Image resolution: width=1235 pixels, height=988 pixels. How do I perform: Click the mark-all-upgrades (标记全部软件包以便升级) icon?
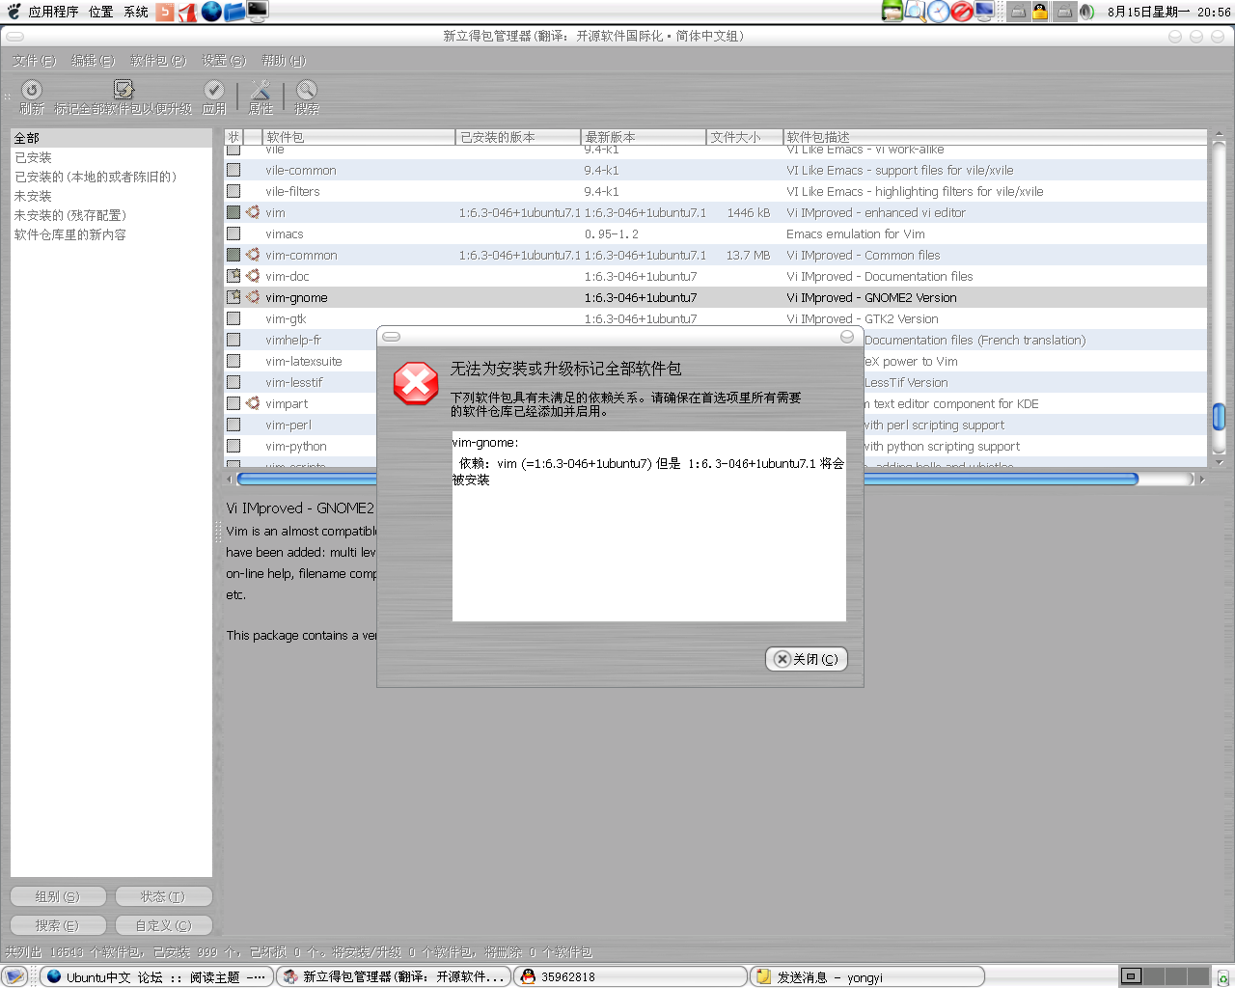123,90
